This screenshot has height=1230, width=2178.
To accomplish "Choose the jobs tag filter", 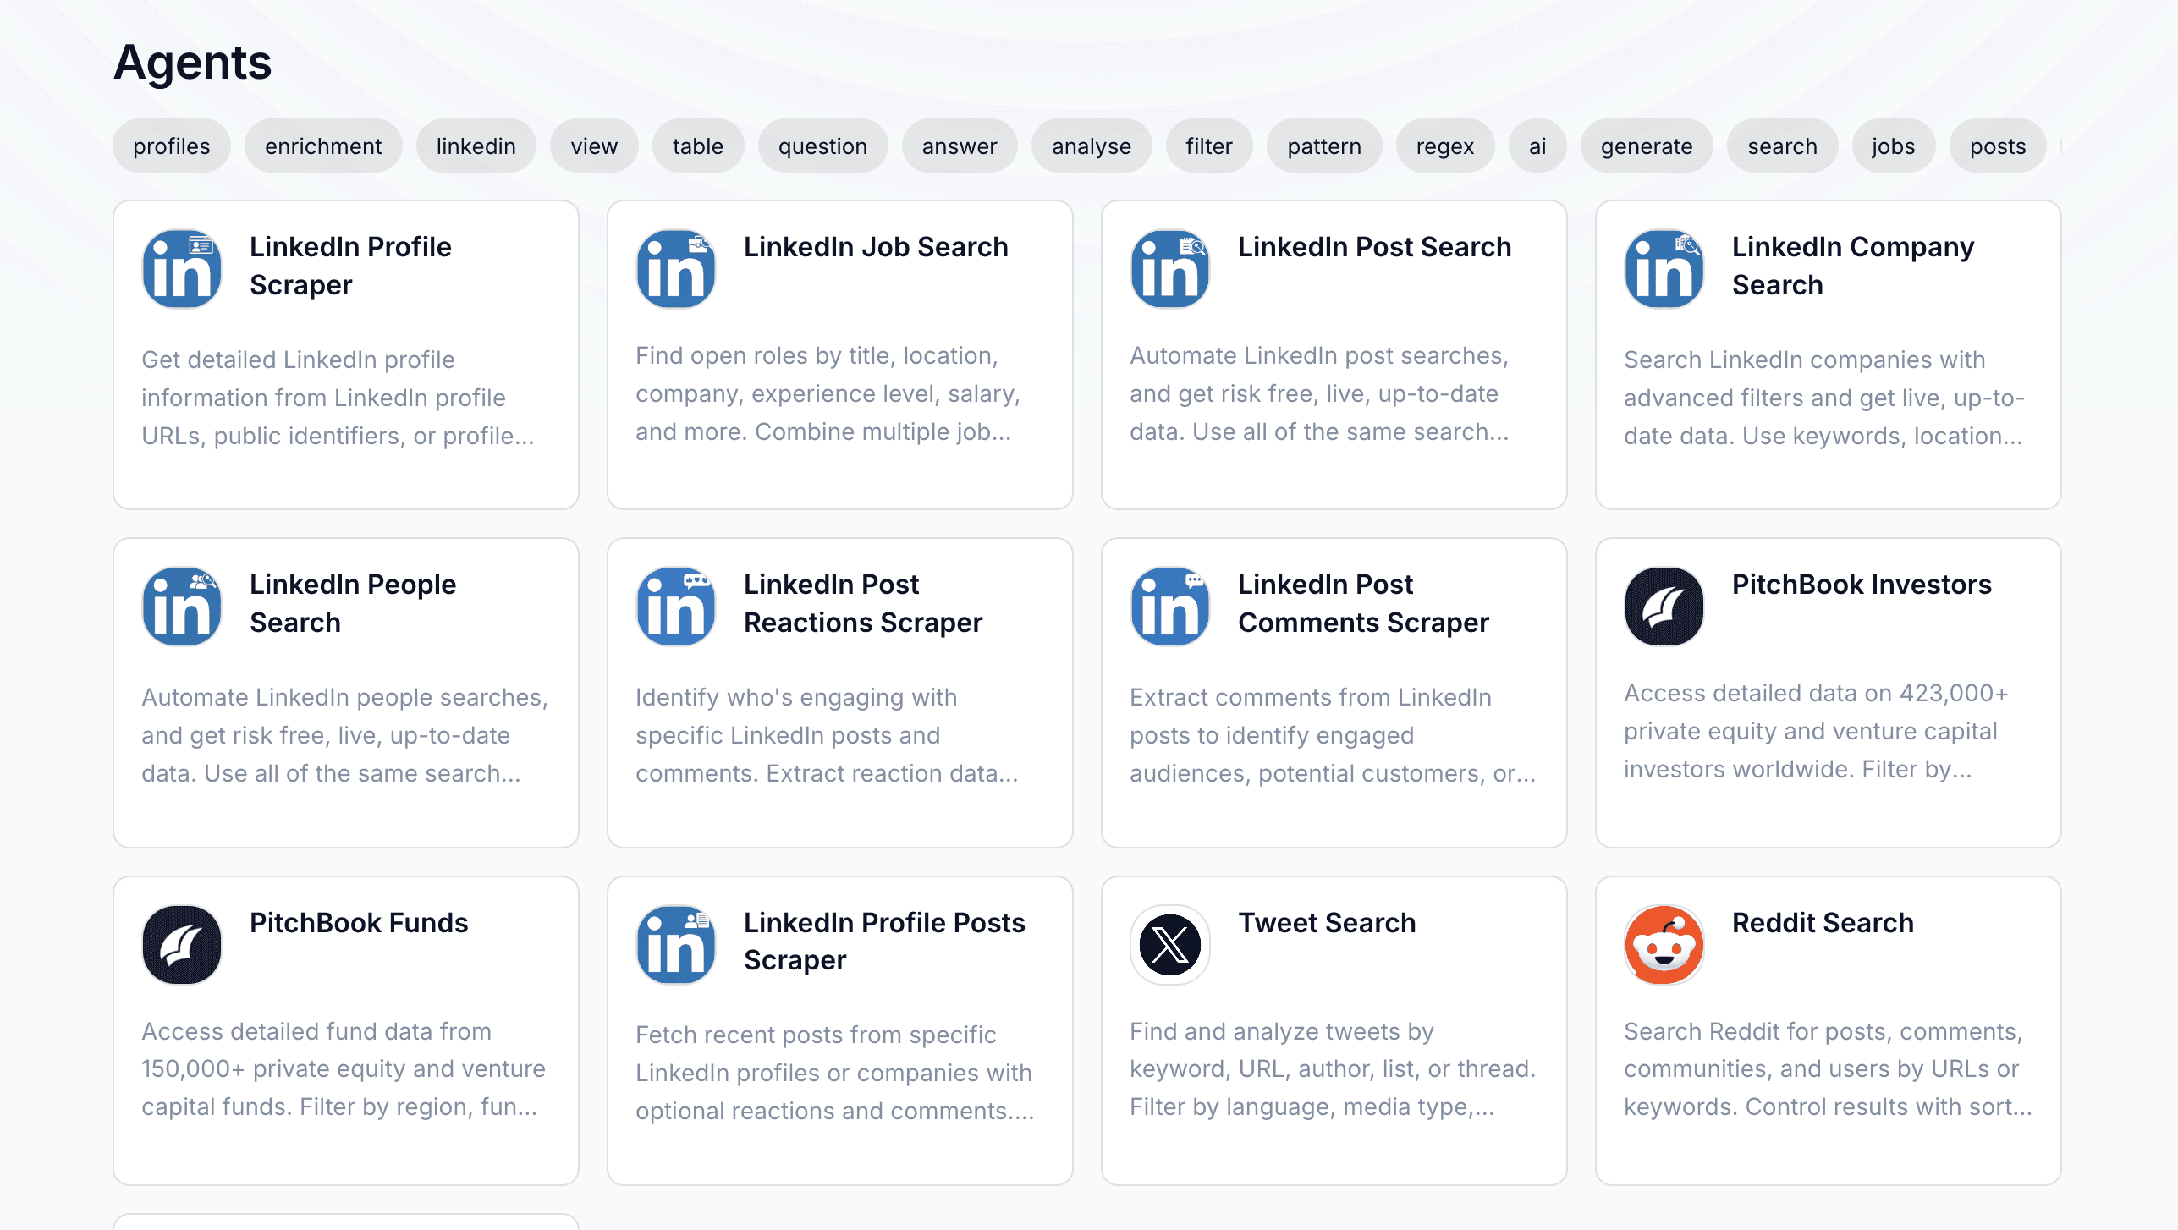I will 1893,146.
